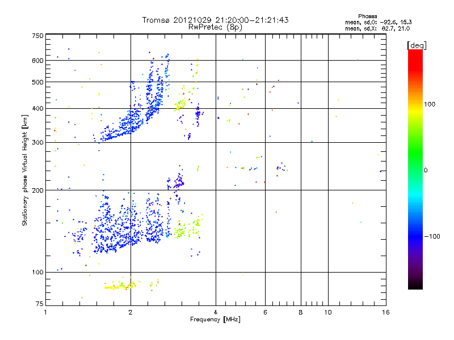
Task: Click the '2' frequency tick label
Action: [131, 312]
